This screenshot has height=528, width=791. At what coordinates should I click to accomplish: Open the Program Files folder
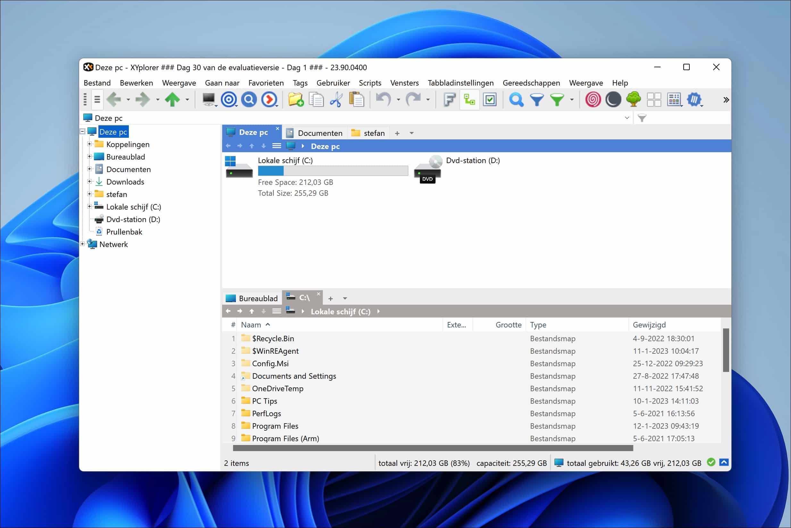click(x=275, y=425)
